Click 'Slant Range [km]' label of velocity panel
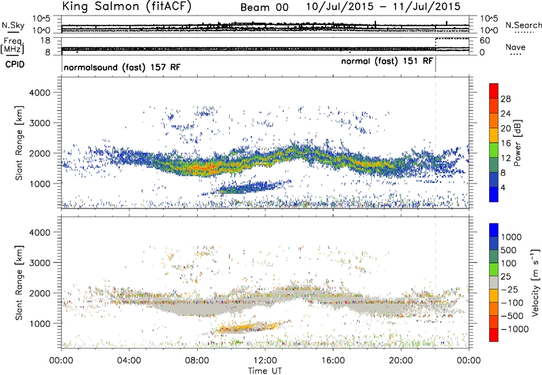542x375 pixels. pos(19,283)
